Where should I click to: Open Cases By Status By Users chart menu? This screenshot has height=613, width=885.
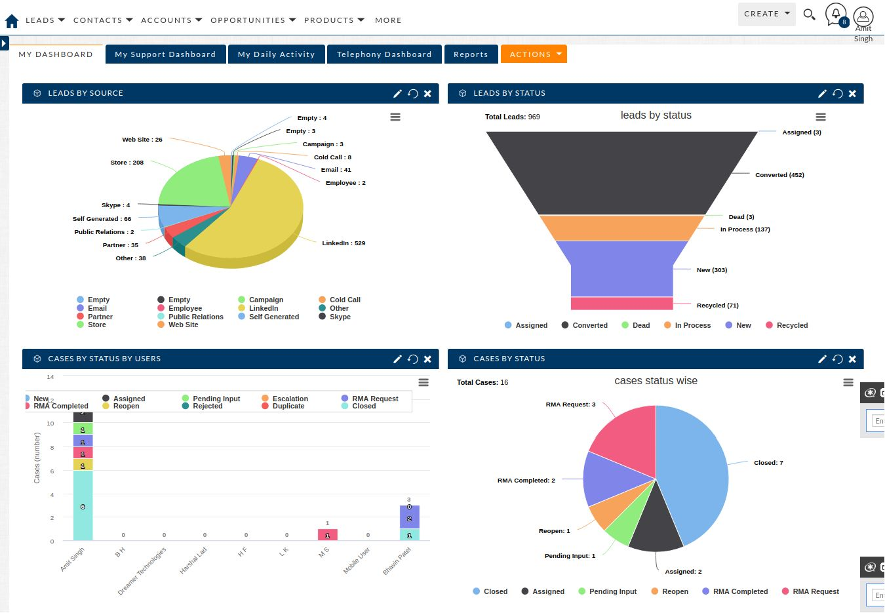pyautogui.click(x=423, y=382)
